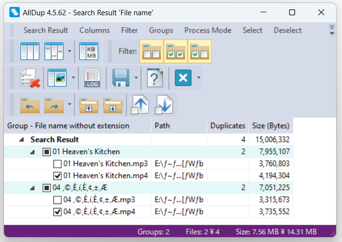Open the Filter menu
342x242 pixels.
tap(129, 31)
